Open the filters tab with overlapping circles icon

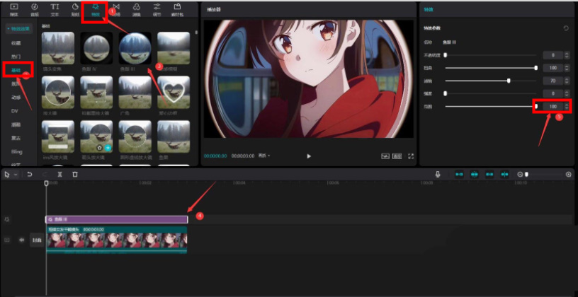[137, 9]
